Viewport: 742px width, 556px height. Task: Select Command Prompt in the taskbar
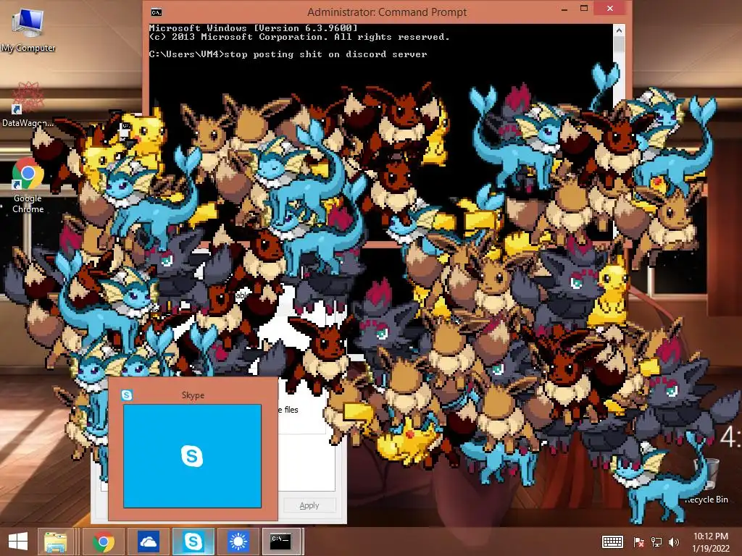[x=281, y=542]
